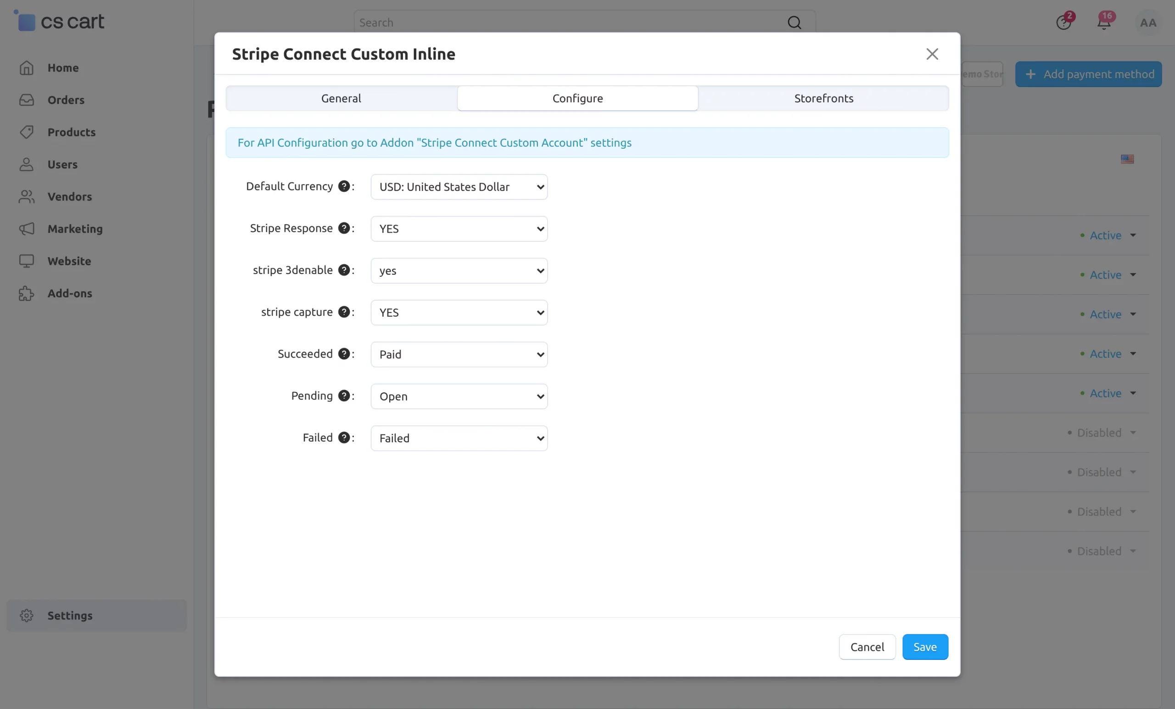Image resolution: width=1175 pixels, height=709 pixels.
Task: Click Add payment method button
Action: (x=1089, y=74)
